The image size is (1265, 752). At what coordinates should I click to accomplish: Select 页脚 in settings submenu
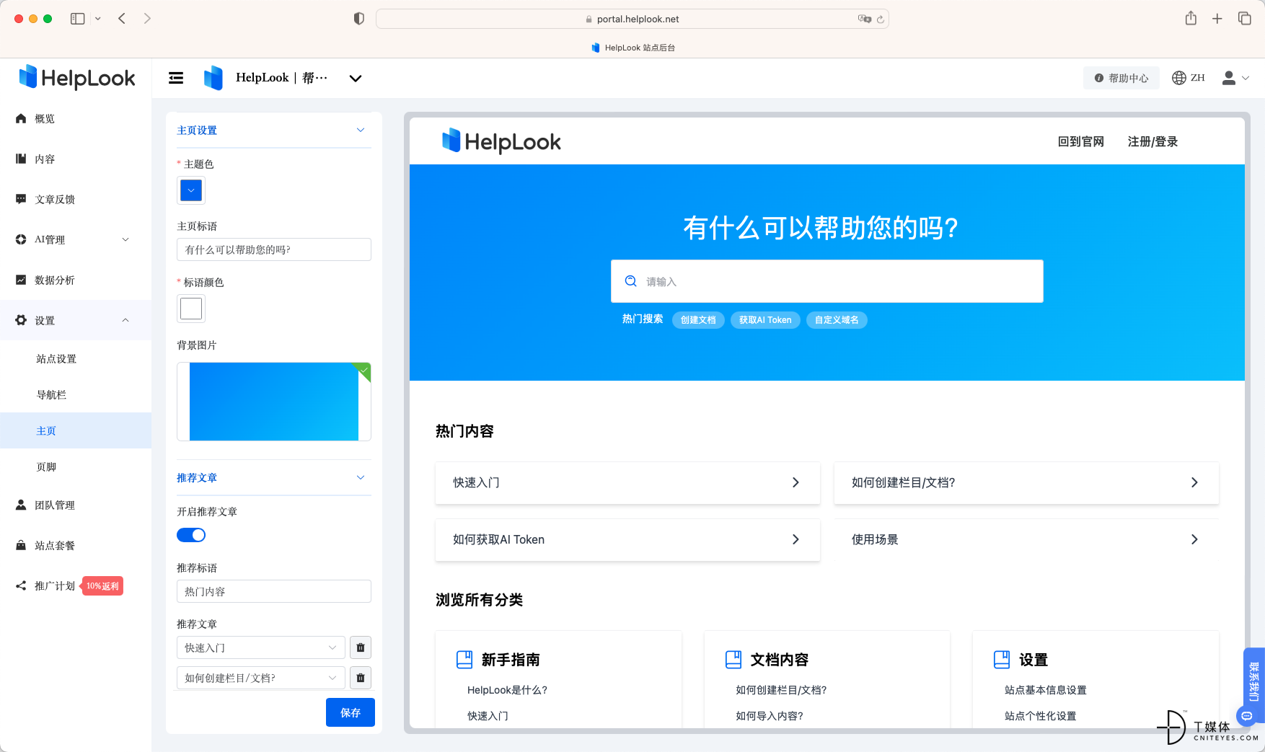[46, 466]
